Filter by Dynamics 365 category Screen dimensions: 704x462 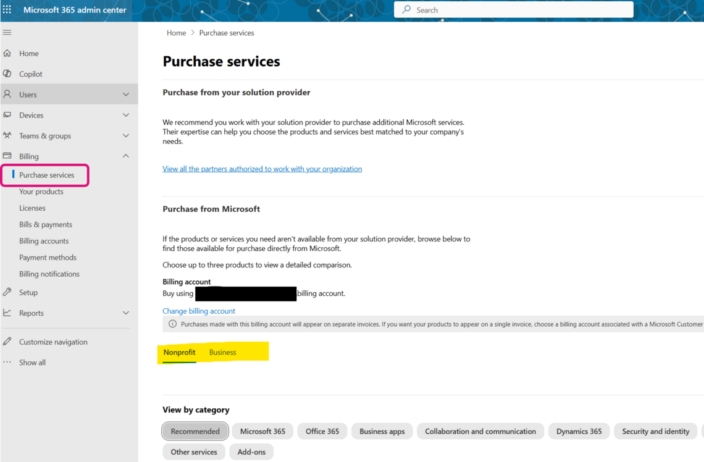coord(579,431)
